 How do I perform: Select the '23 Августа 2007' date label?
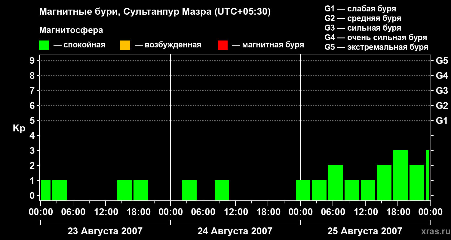coord(105,231)
